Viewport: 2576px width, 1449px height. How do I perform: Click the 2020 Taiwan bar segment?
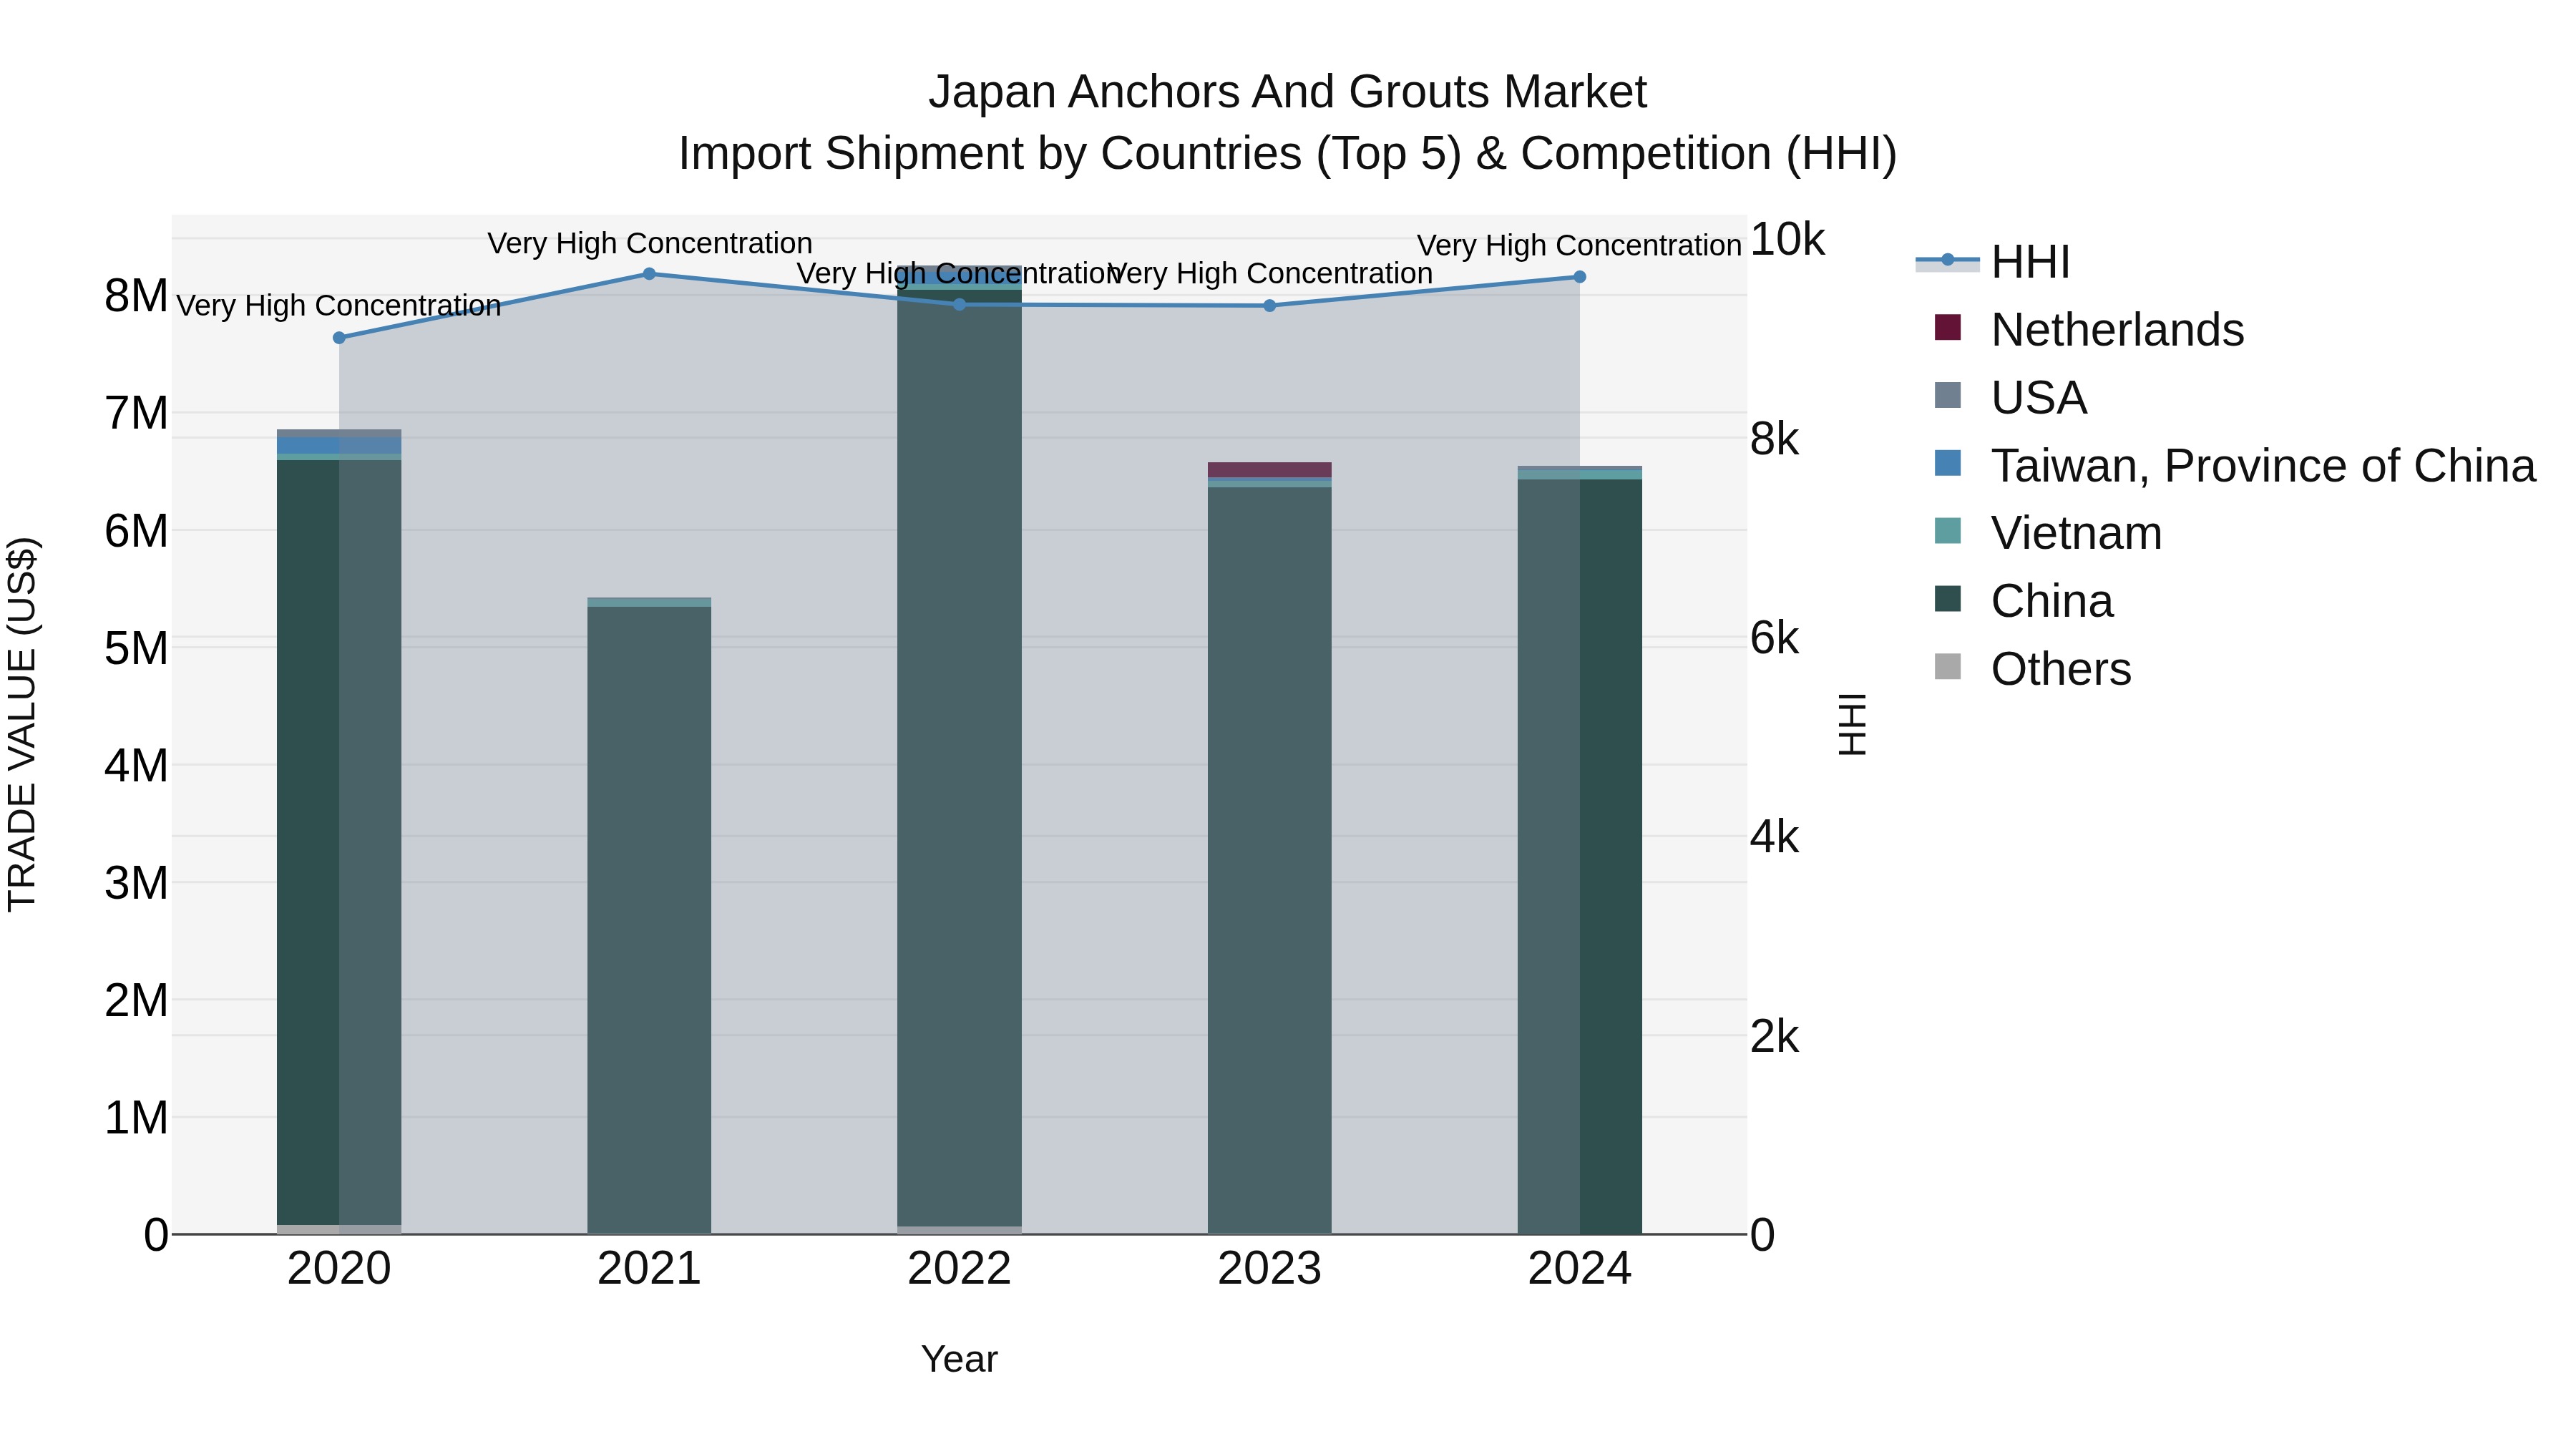[339, 445]
